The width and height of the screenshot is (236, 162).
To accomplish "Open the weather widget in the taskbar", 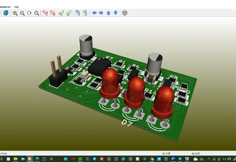I will 199,159.
